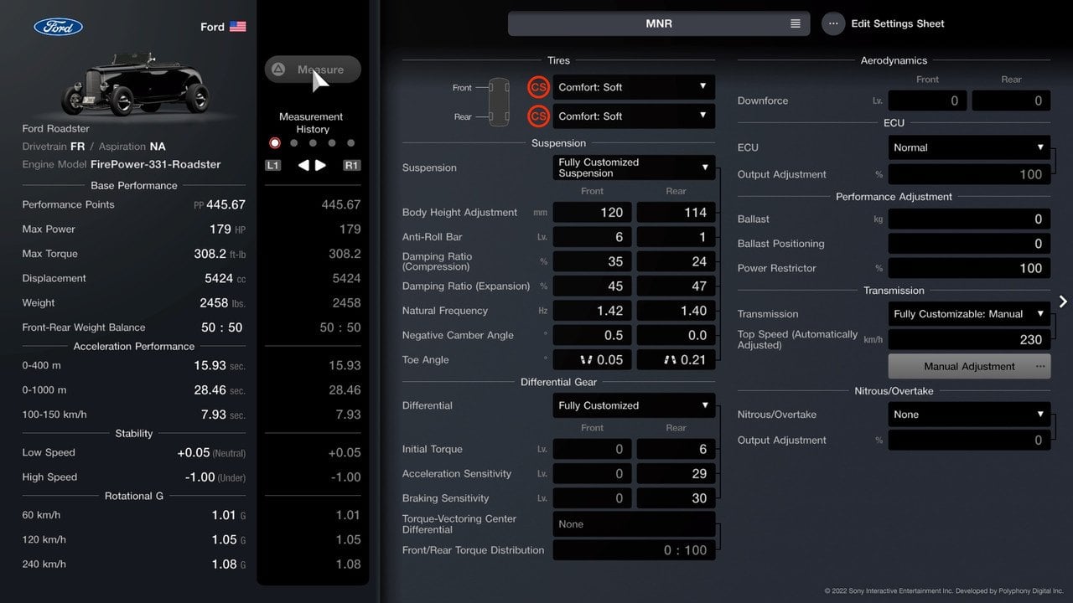The image size is (1073, 603).
Task: Open the Differential Fully Customized dropdown
Action: pyautogui.click(x=634, y=405)
